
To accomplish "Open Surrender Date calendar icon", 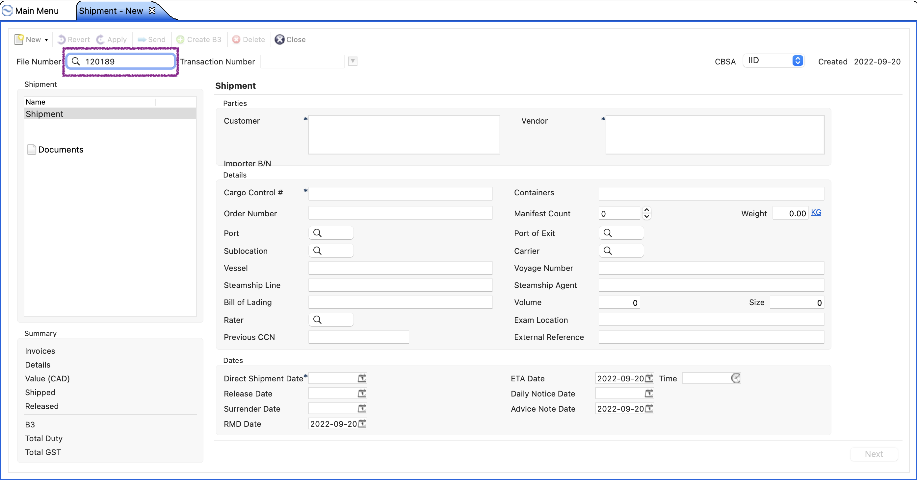I will point(362,408).
